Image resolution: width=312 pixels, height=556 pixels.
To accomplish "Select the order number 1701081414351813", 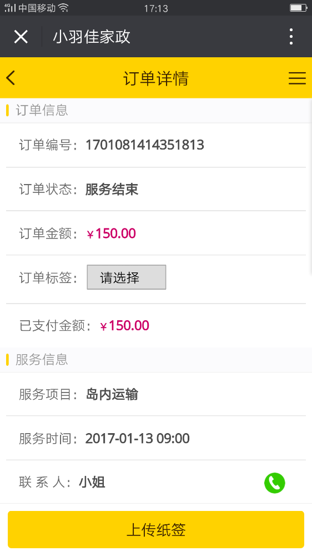I will coord(145,145).
